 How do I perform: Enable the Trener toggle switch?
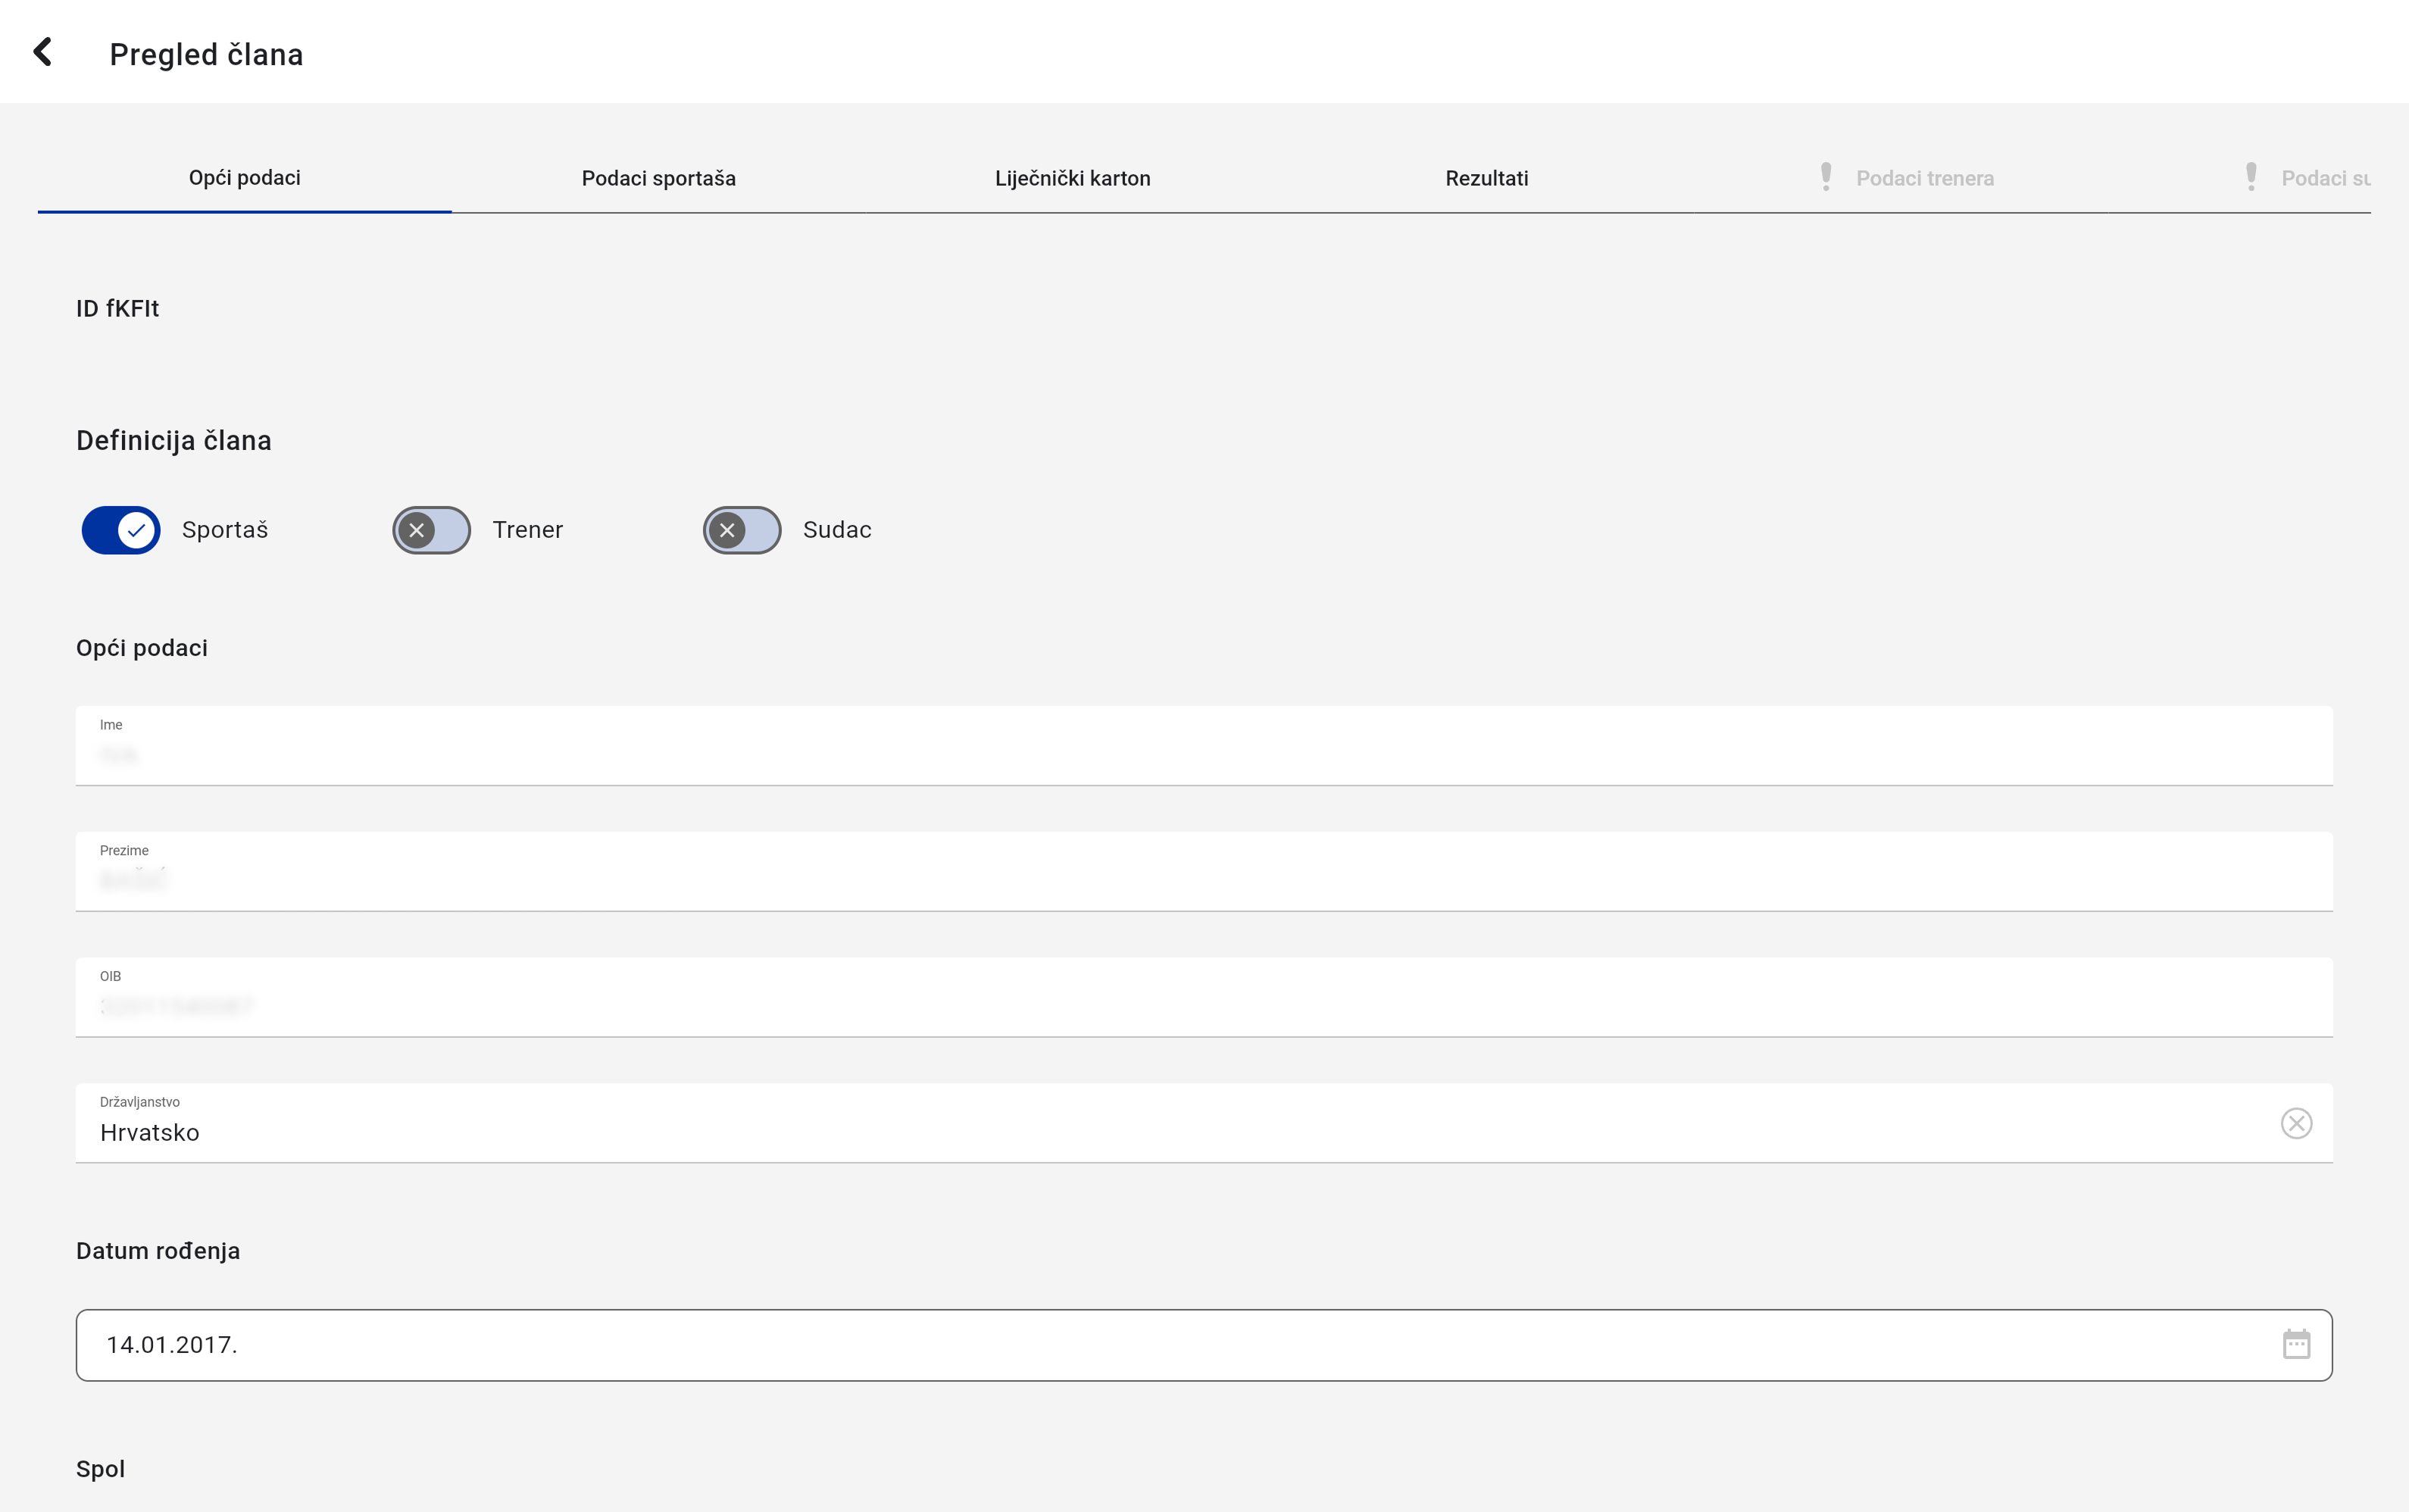coord(431,530)
